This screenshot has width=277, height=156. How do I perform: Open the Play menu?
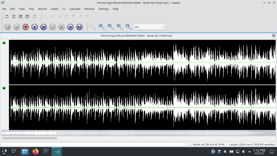pyautogui.click(x=32, y=9)
